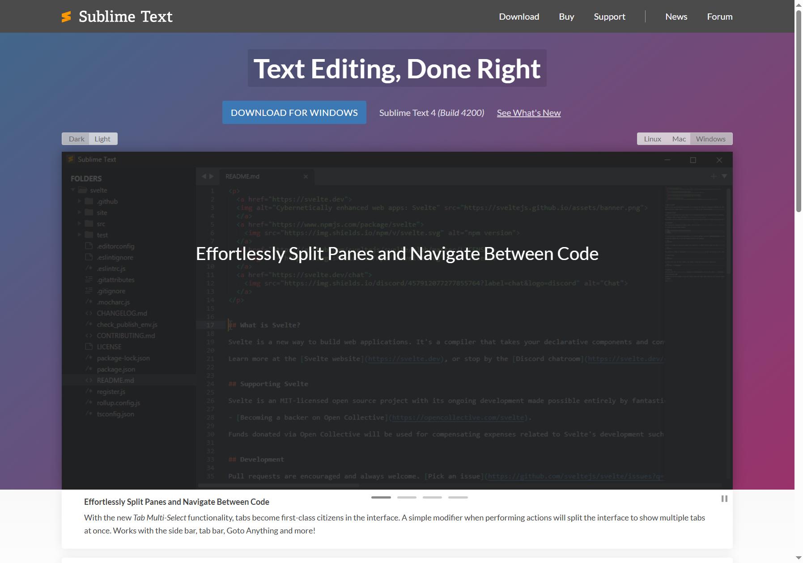The image size is (803, 563).
Task: Open package-lock.json in sidebar
Action: 123,358
